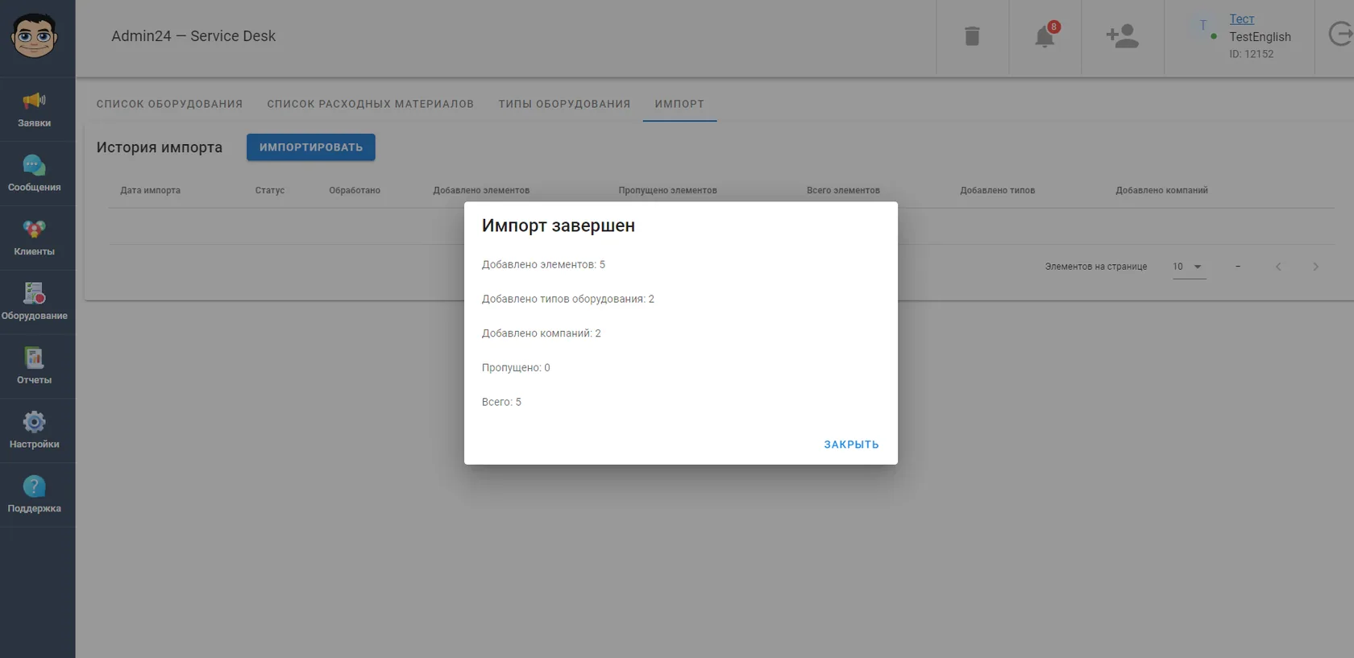Go to previous page arrow
The height and width of the screenshot is (658, 1354).
[1278, 267]
